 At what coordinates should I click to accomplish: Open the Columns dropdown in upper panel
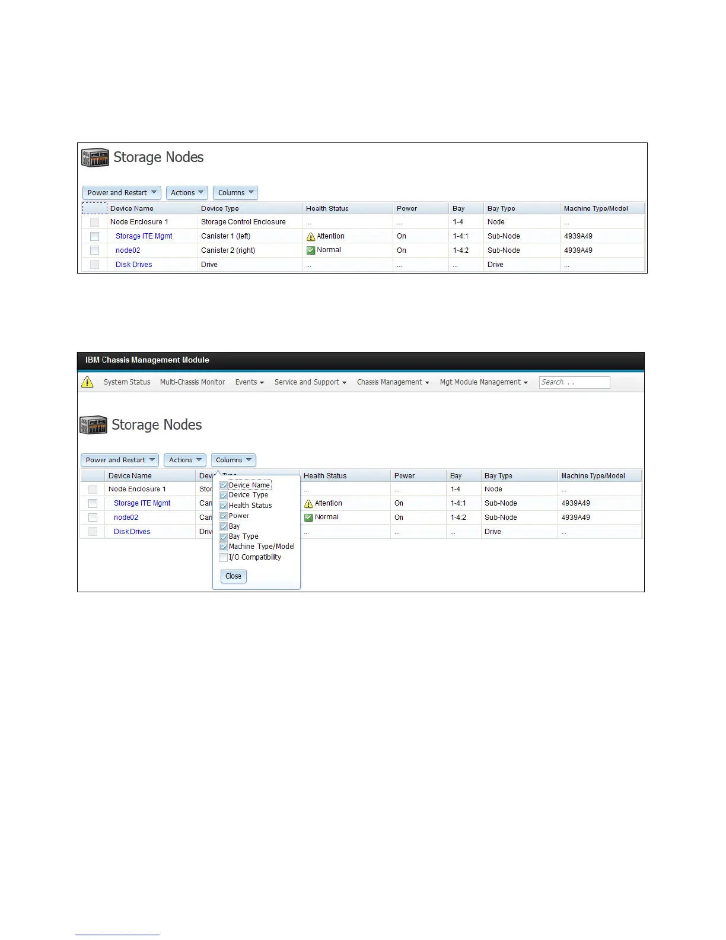tap(235, 193)
